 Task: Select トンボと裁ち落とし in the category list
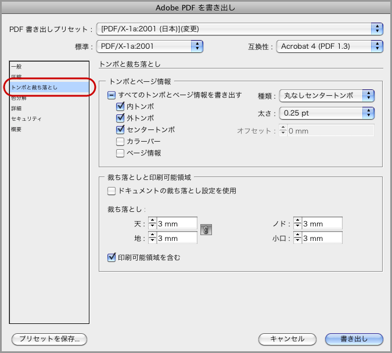49,88
